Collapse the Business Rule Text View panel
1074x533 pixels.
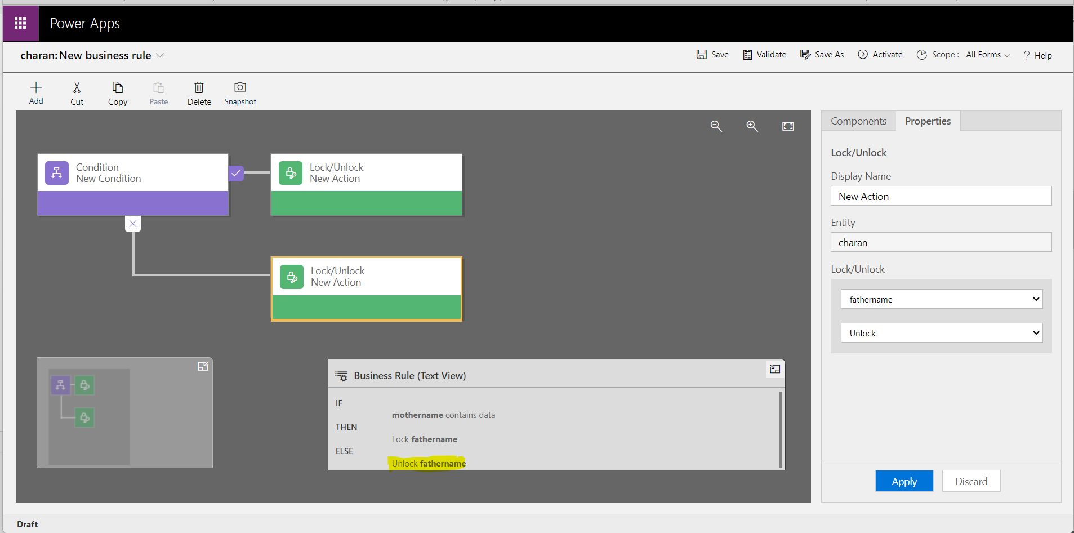(x=775, y=369)
